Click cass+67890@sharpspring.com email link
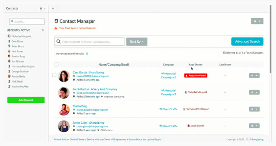The image size is (276, 146). coord(92,76)
